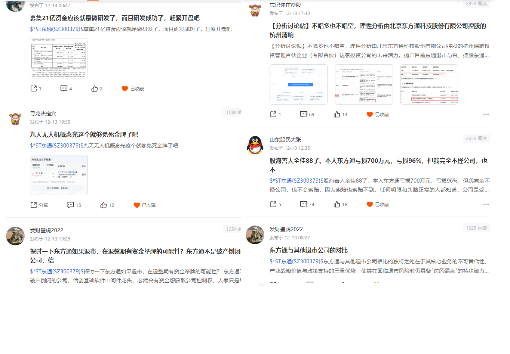Open username 忘记你在炒股
510x354 pixels.
285,5
